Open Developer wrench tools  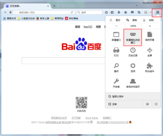click(x=116, y=83)
